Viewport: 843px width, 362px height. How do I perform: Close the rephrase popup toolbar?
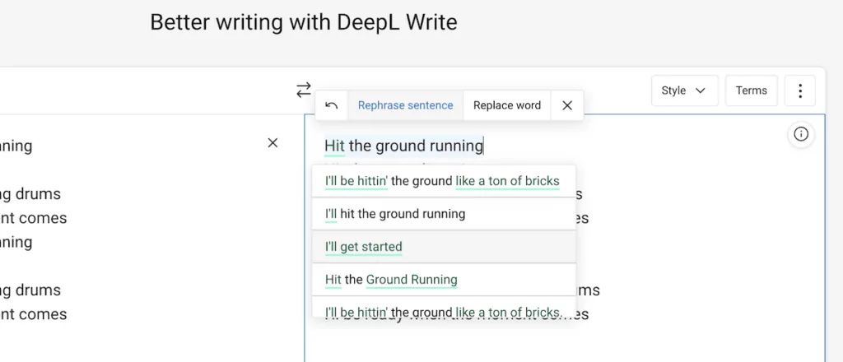coord(567,105)
